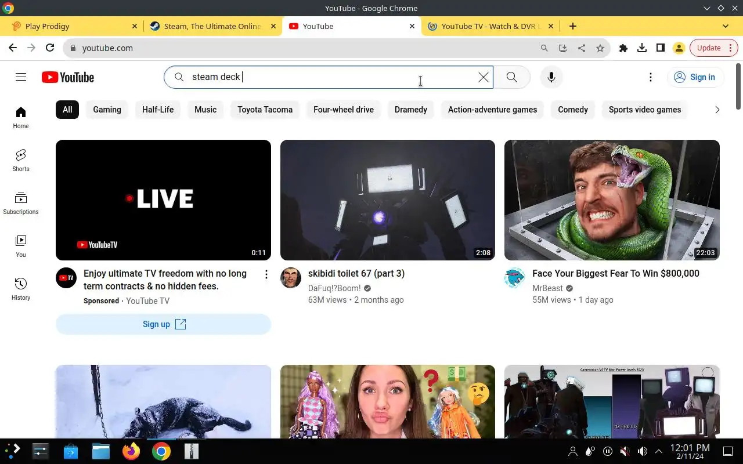743x464 pixels.
Task: Click the search-by-image icon in address bar
Action: pos(544,48)
